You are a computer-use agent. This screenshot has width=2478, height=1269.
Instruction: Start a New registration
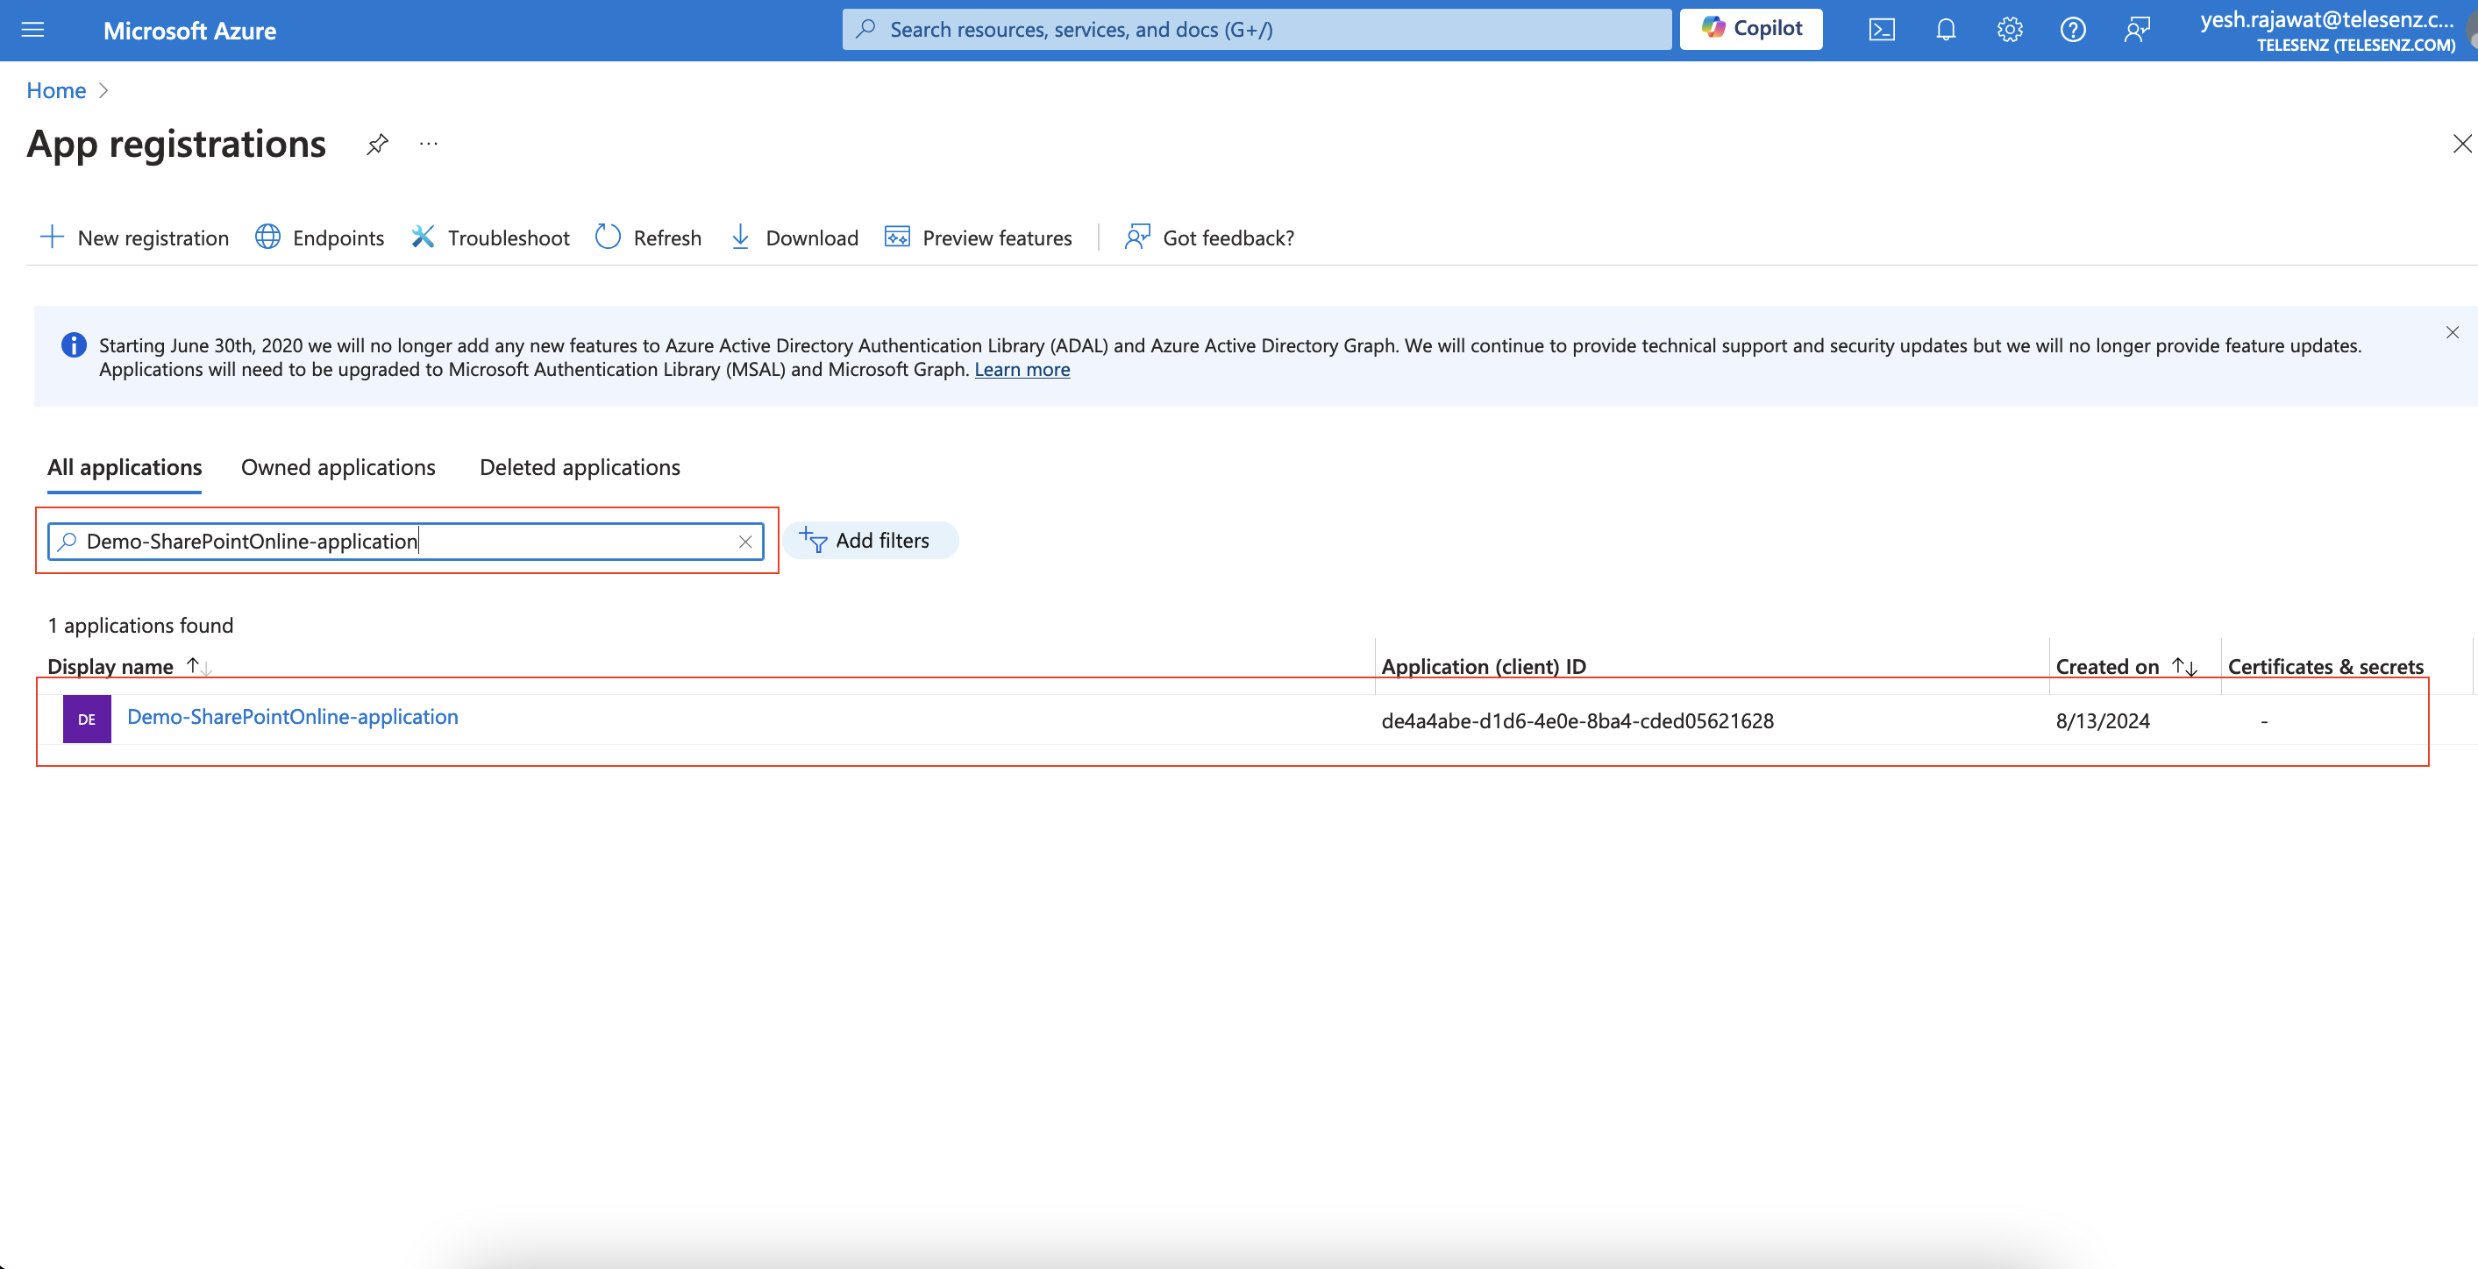(135, 237)
